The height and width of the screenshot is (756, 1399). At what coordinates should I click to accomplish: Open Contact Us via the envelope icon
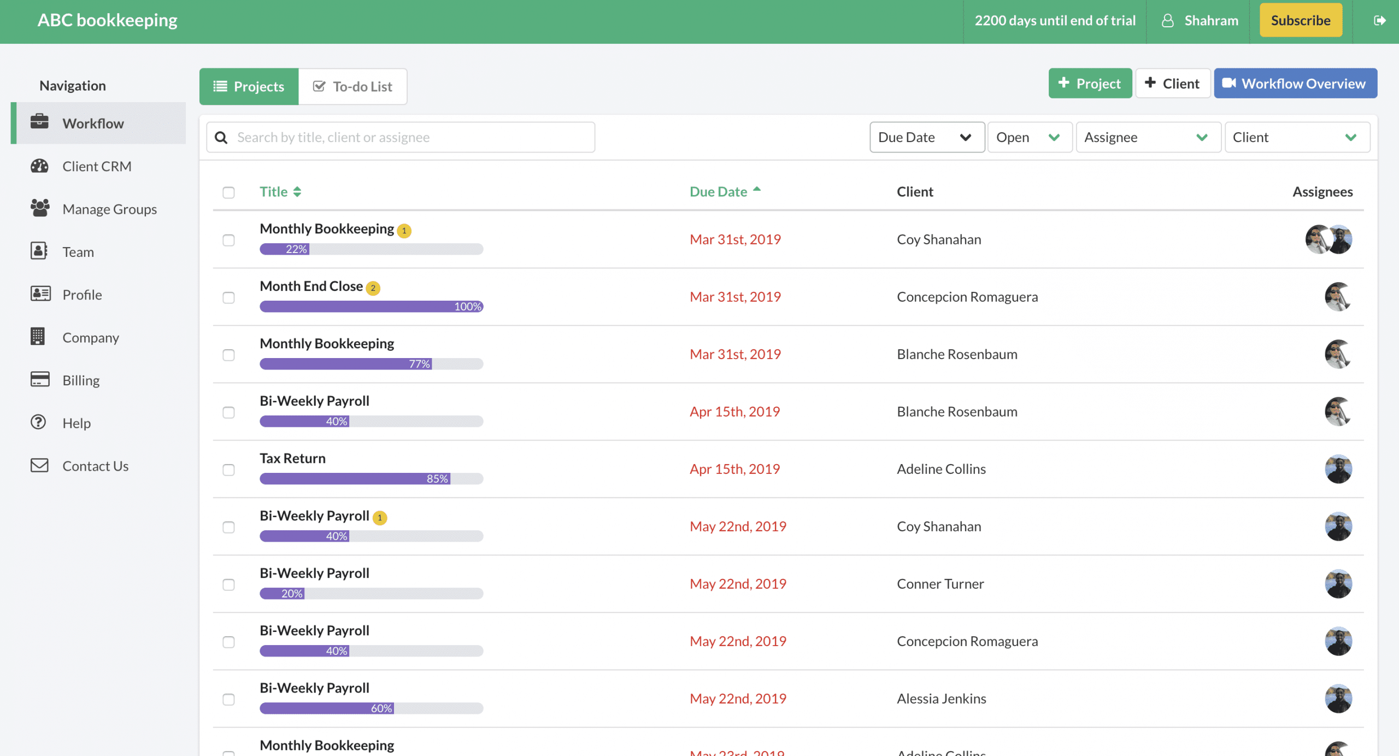[38, 465]
